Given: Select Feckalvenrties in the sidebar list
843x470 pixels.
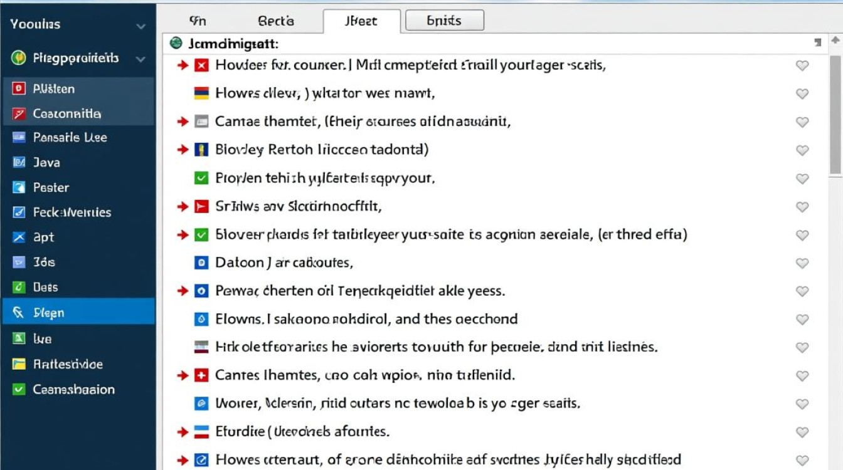Looking at the screenshot, I should click(x=72, y=212).
